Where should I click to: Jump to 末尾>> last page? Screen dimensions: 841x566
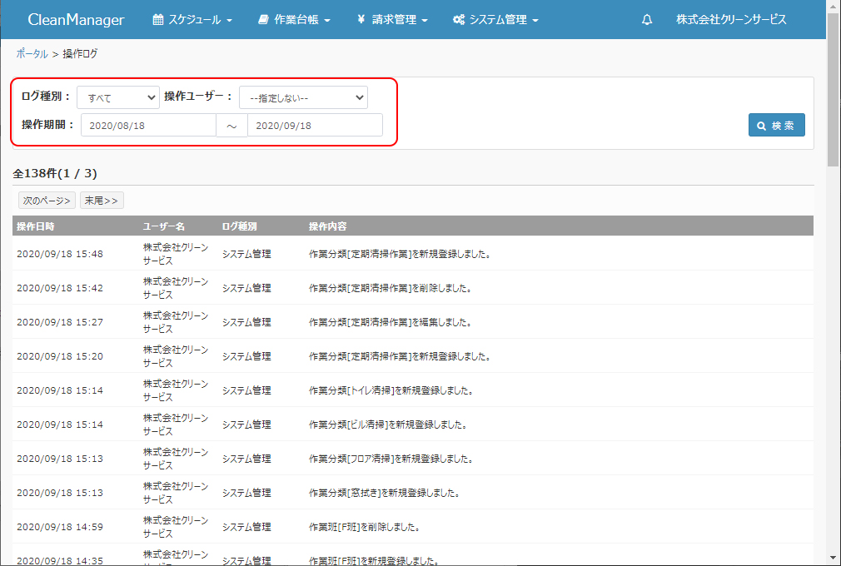pos(102,201)
